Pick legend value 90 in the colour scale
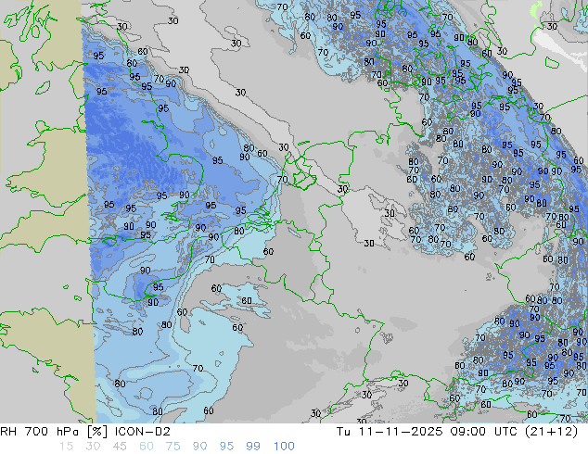Image resolution: width=588 pixels, height=454 pixels. [199, 447]
